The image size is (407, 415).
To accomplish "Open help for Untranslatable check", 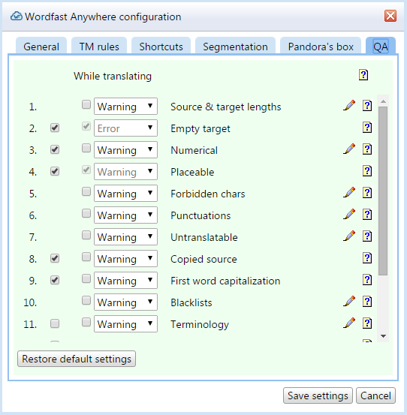I will point(367,236).
